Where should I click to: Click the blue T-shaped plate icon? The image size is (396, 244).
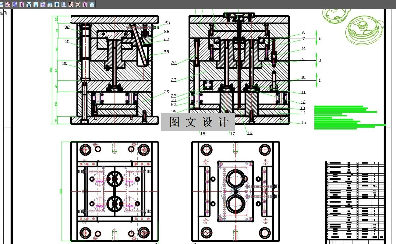pos(50,4)
